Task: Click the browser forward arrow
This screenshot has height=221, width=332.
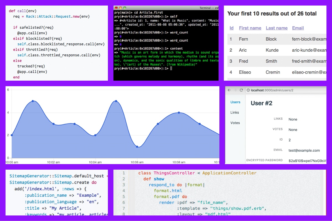Action: click(x=235, y=90)
